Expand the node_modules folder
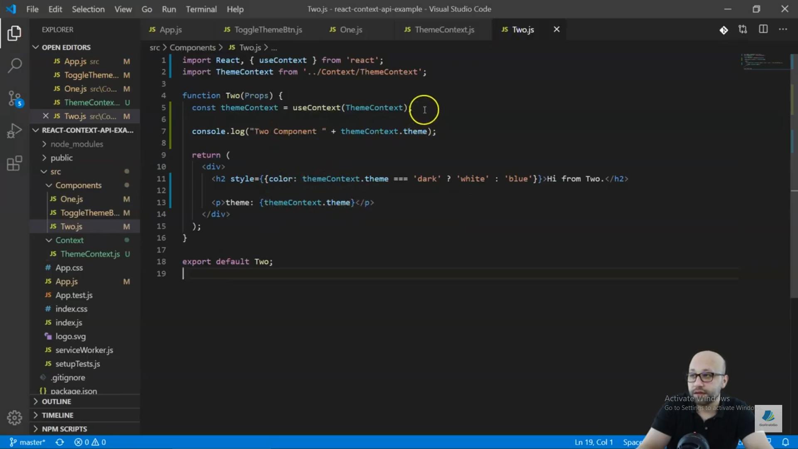Image resolution: width=798 pixels, height=449 pixels. pyautogui.click(x=76, y=144)
